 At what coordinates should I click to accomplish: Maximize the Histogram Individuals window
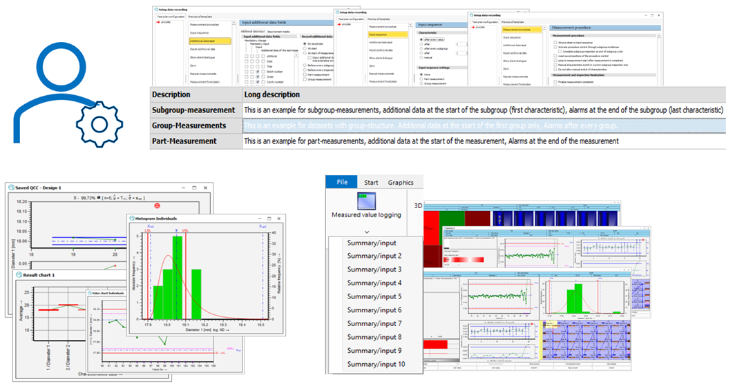pyautogui.click(x=269, y=219)
